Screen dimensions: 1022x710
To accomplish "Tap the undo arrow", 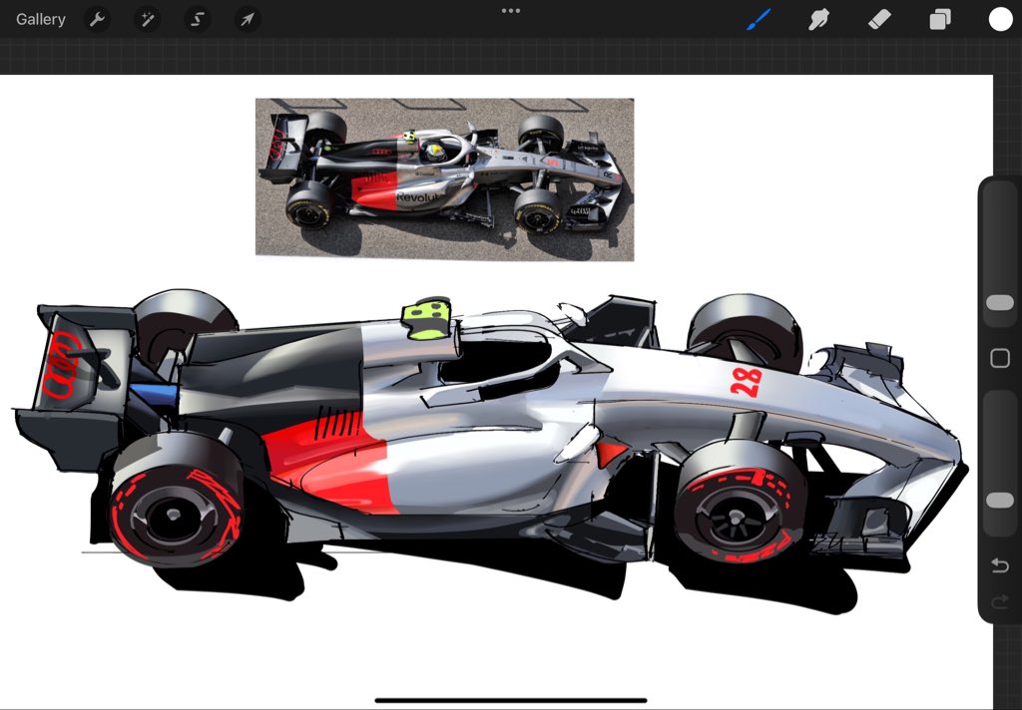I will click(x=1000, y=565).
